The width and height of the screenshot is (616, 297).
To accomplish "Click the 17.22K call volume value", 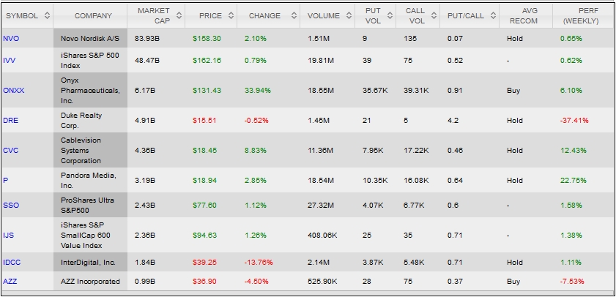I will 416,150.
